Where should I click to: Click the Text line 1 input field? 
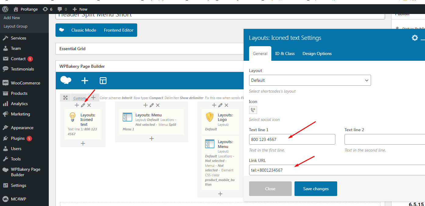(x=292, y=139)
